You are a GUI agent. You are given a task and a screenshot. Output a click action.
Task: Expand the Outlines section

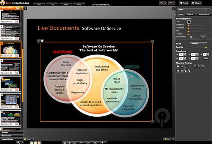pos(5,132)
